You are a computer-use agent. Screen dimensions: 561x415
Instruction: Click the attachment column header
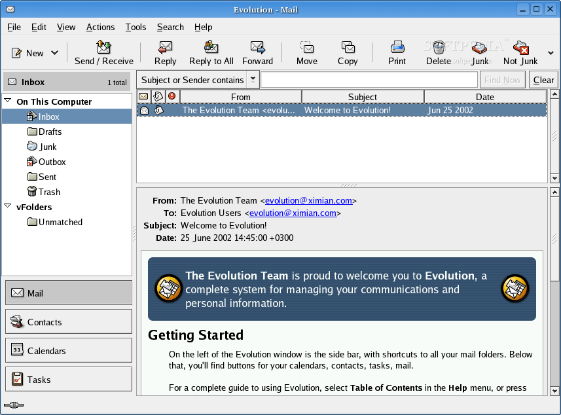[x=158, y=97]
